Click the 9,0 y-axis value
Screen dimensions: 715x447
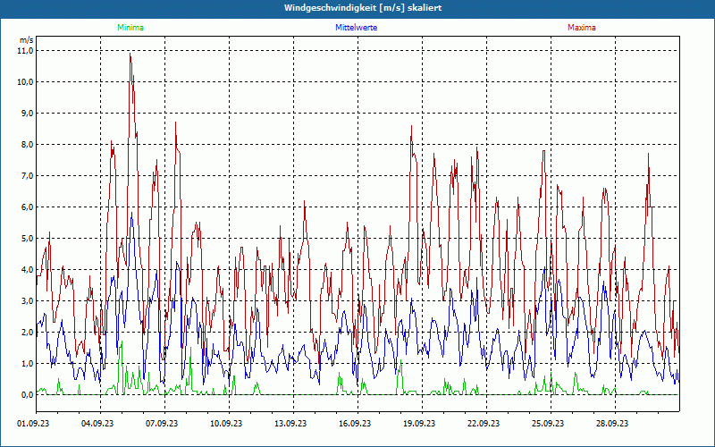28,114
